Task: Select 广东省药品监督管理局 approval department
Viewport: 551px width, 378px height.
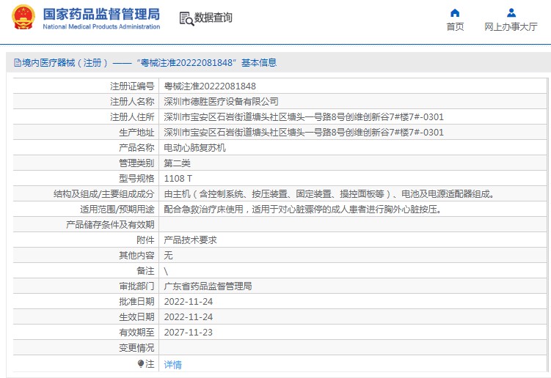Action: [208, 286]
